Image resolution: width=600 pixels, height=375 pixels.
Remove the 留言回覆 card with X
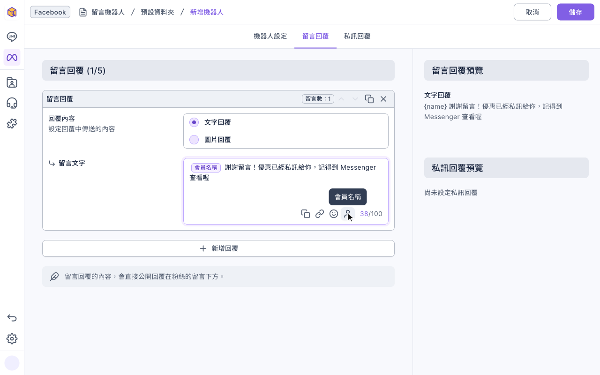[383, 99]
